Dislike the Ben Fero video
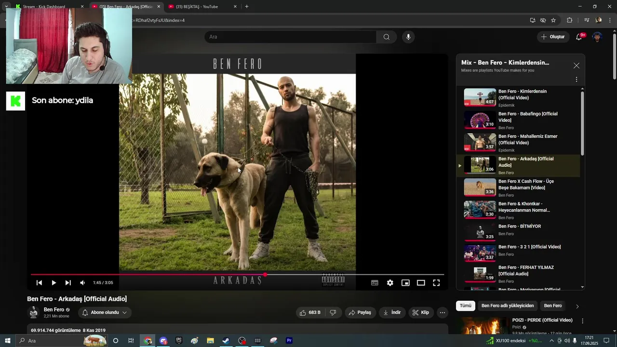The height and width of the screenshot is (347, 617). 333,312
